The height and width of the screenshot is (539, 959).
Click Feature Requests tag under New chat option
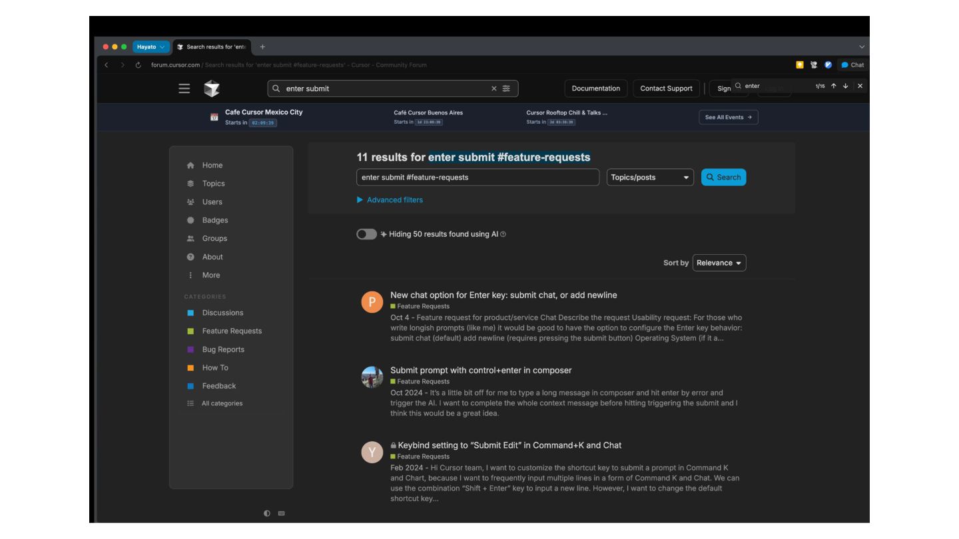420,306
